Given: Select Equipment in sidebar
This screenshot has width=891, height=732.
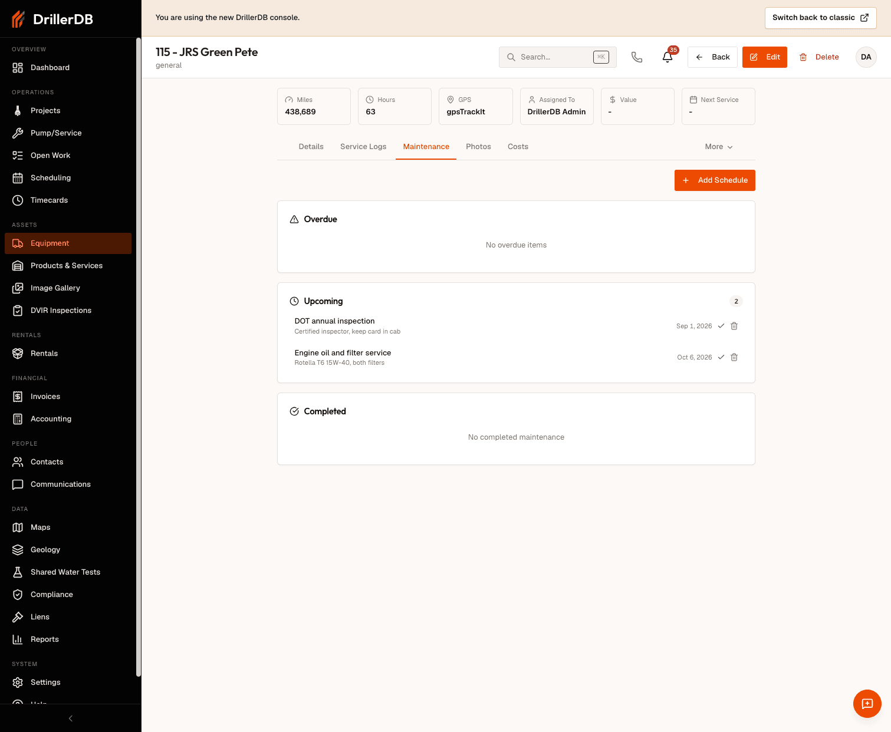Looking at the screenshot, I should pyautogui.click(x=68, y=243).
